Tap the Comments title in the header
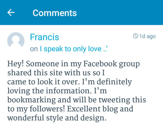The width and height of the screenshot is (163, 124). pos(55,13)
